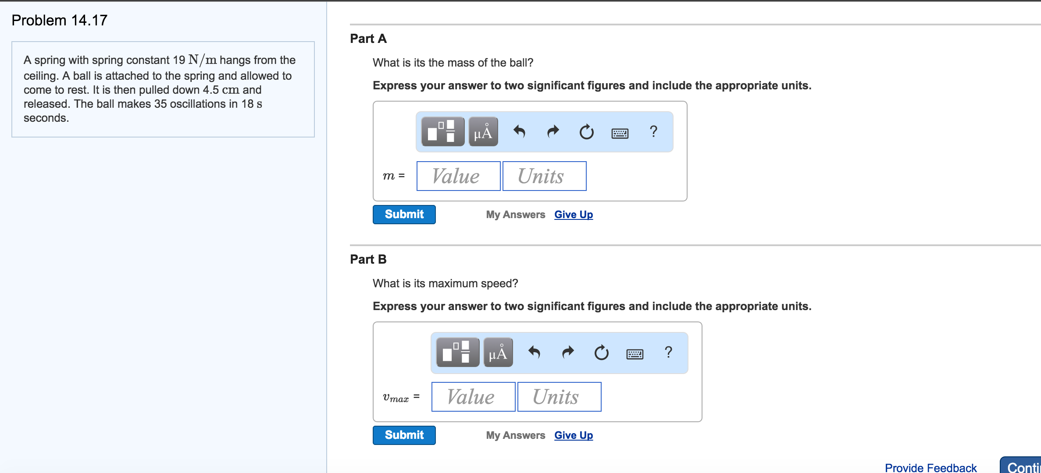Show keyboard shortcuts in Part A toolbar
The height and width of the screenshot is (473, 1041).
click(x=620, y=133)
